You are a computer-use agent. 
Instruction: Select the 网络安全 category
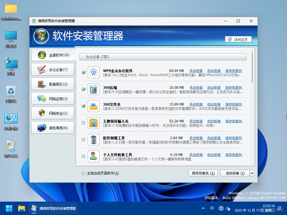(52, 113)
